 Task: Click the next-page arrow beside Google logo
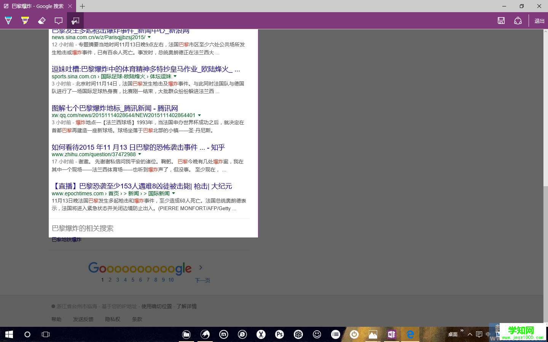tap(201, 268)
